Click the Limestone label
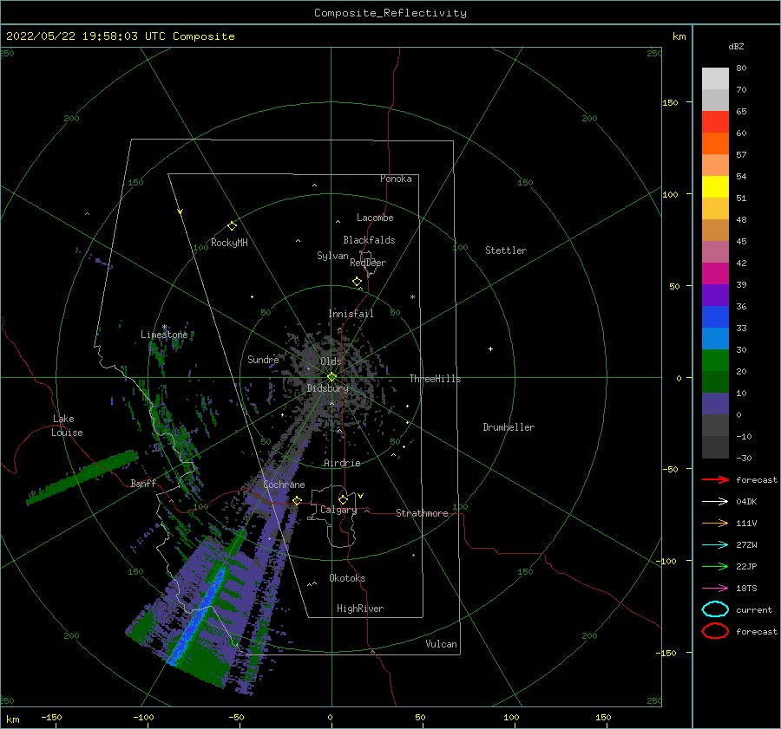 point(164,335)
